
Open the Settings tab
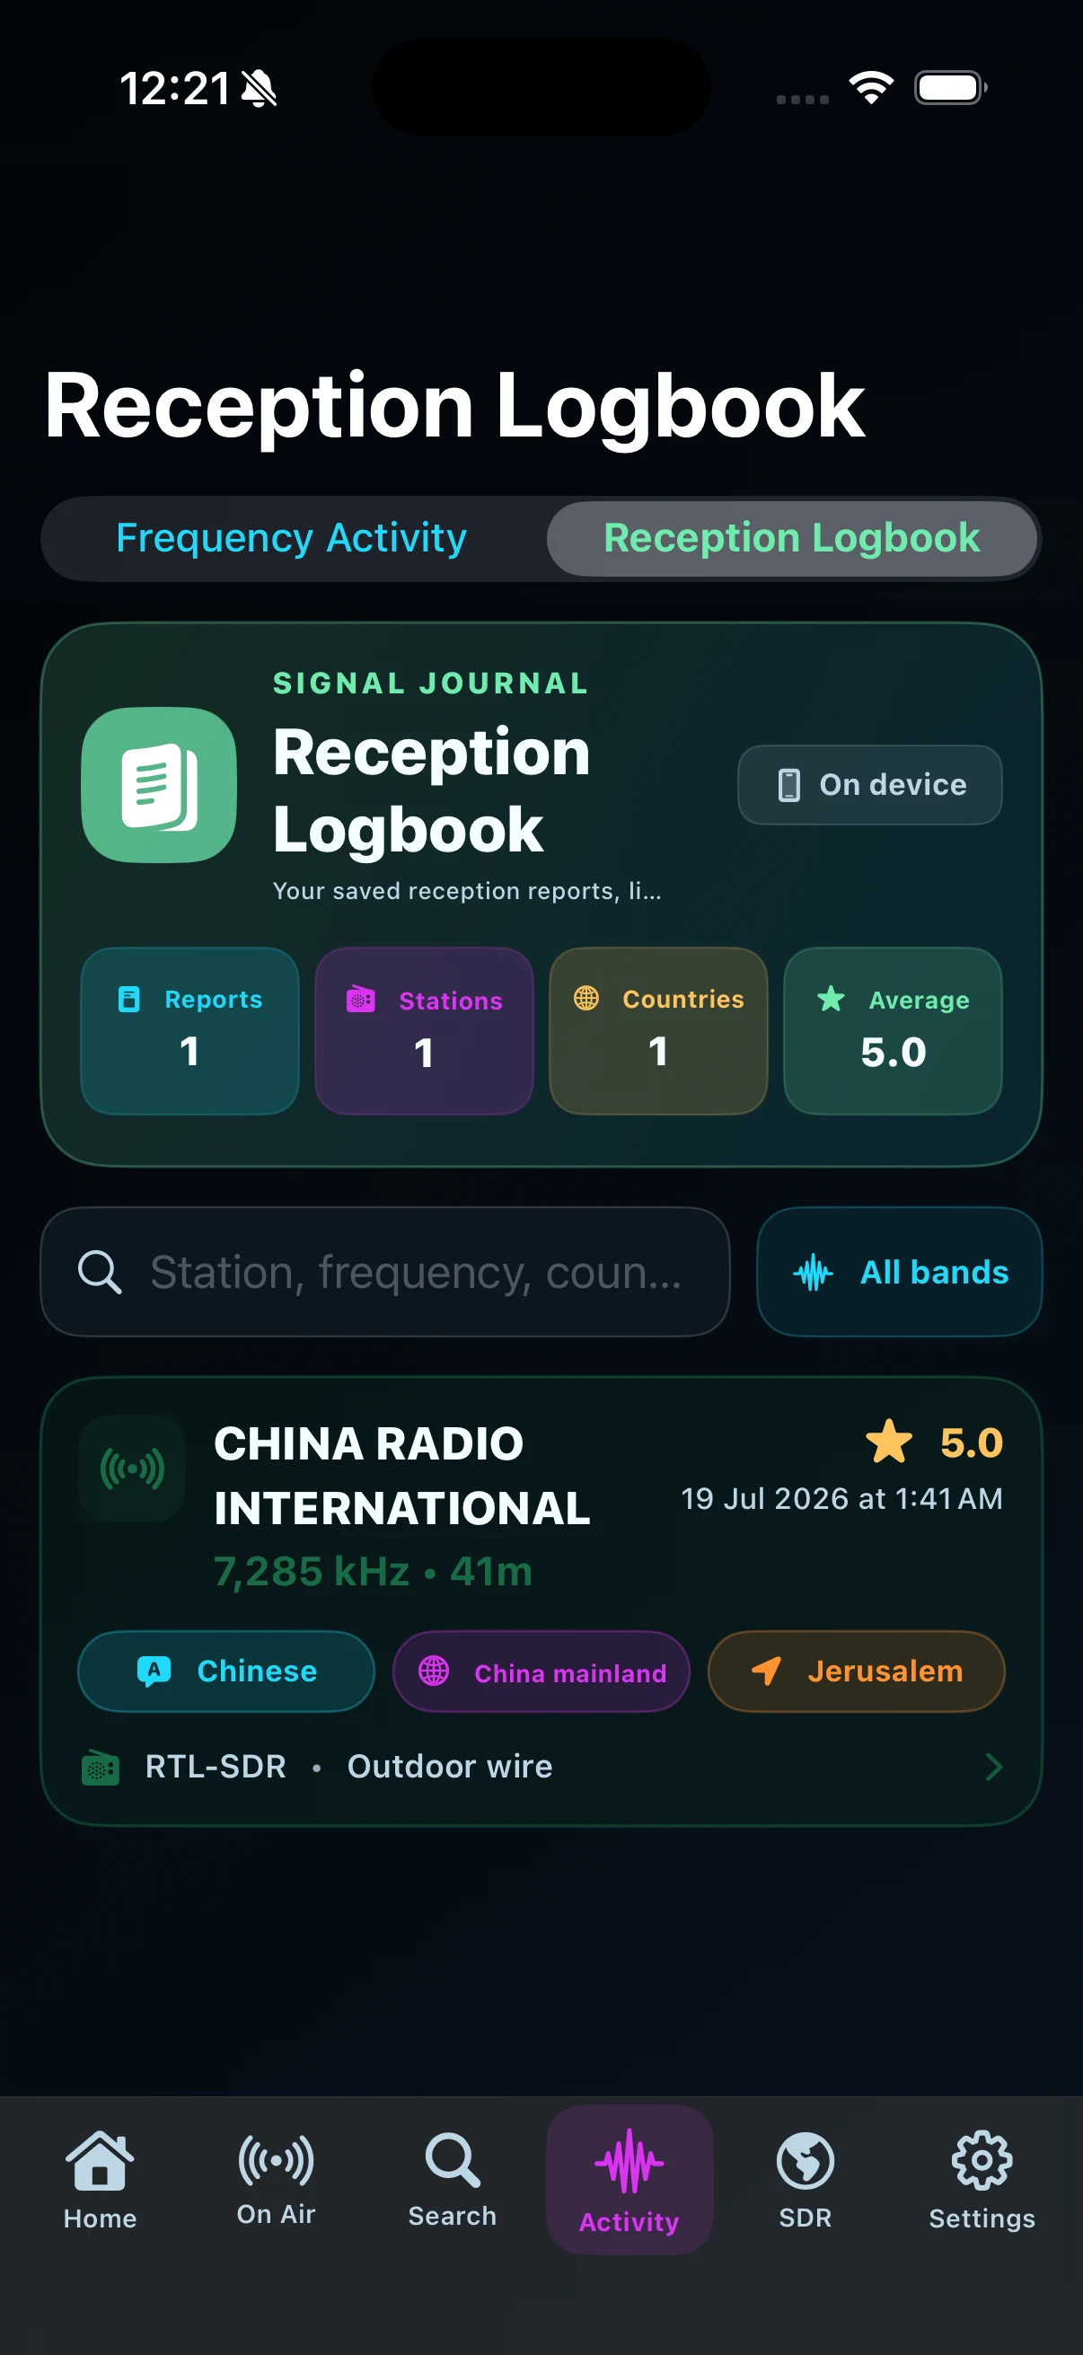click(x=982, y=2180)
